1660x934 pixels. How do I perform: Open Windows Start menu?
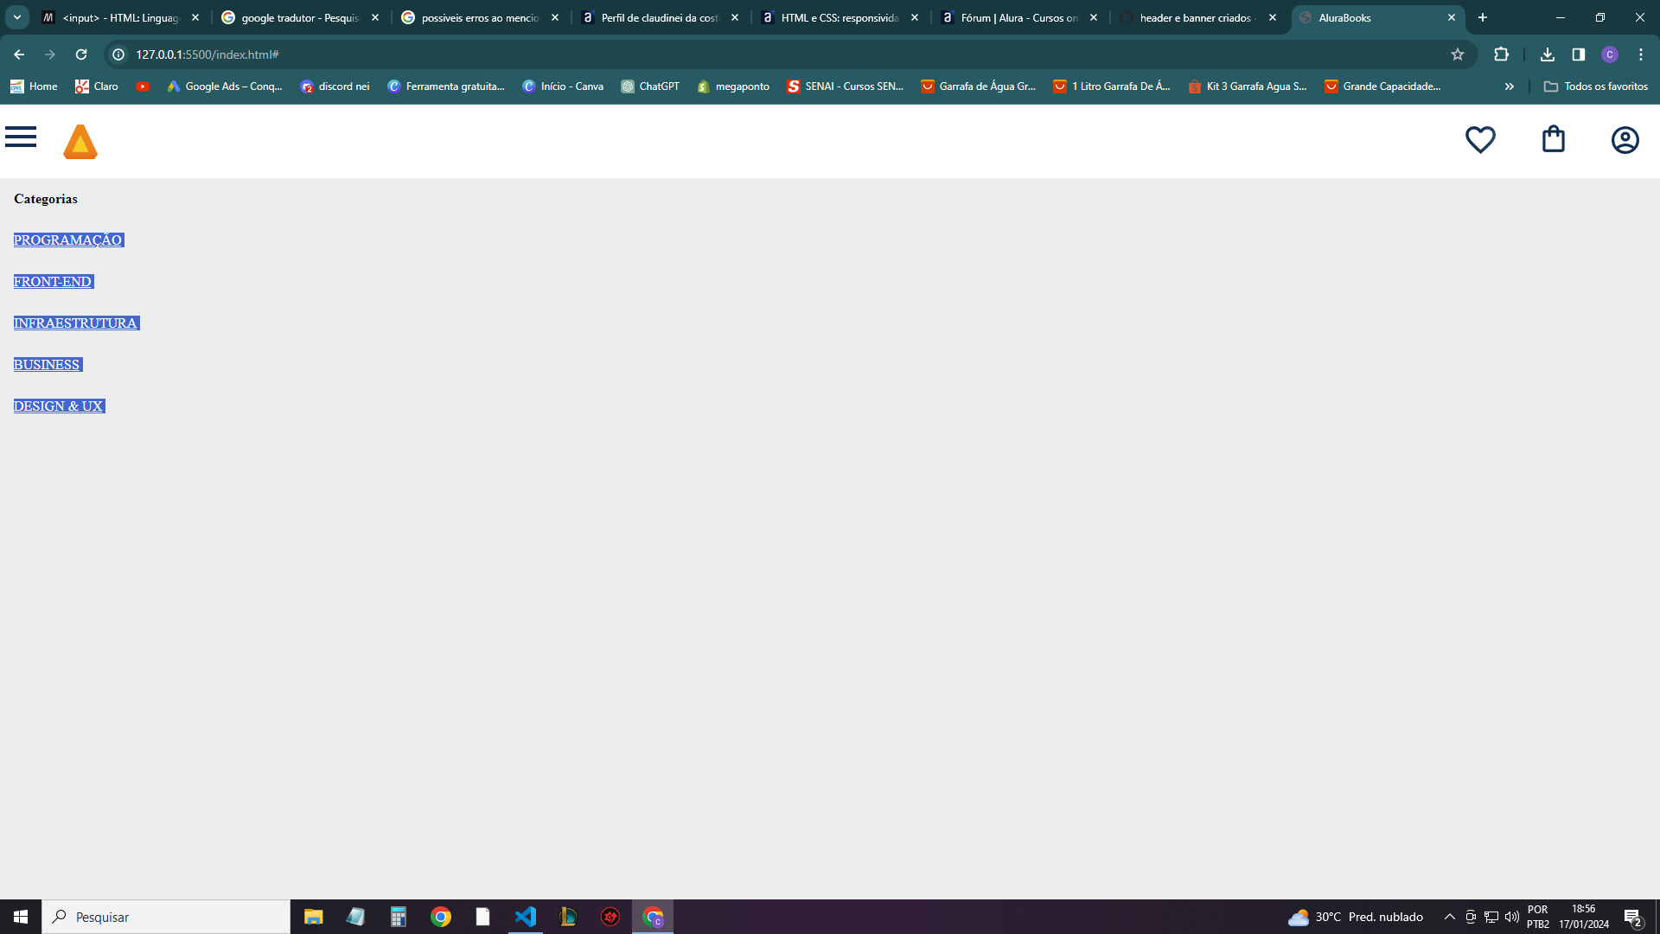[x=21, y=917]
